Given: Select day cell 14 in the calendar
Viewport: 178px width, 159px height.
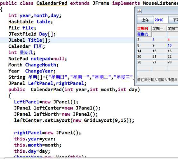Looking at the screenshot, I should [144, 51].
